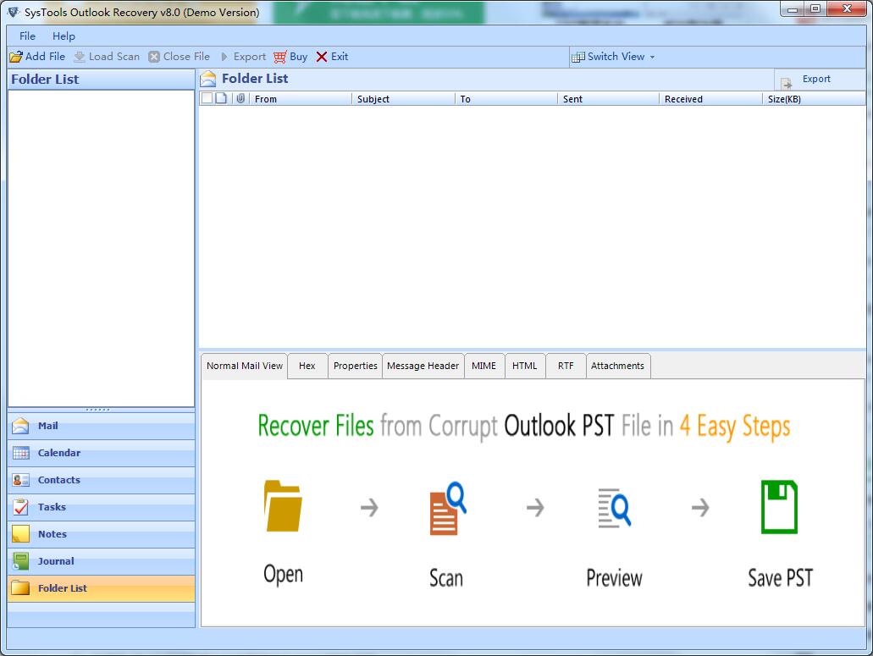Screen dimensions: 873x656
Task: Switch to the RTF tab
Action: tap(566, 367)
